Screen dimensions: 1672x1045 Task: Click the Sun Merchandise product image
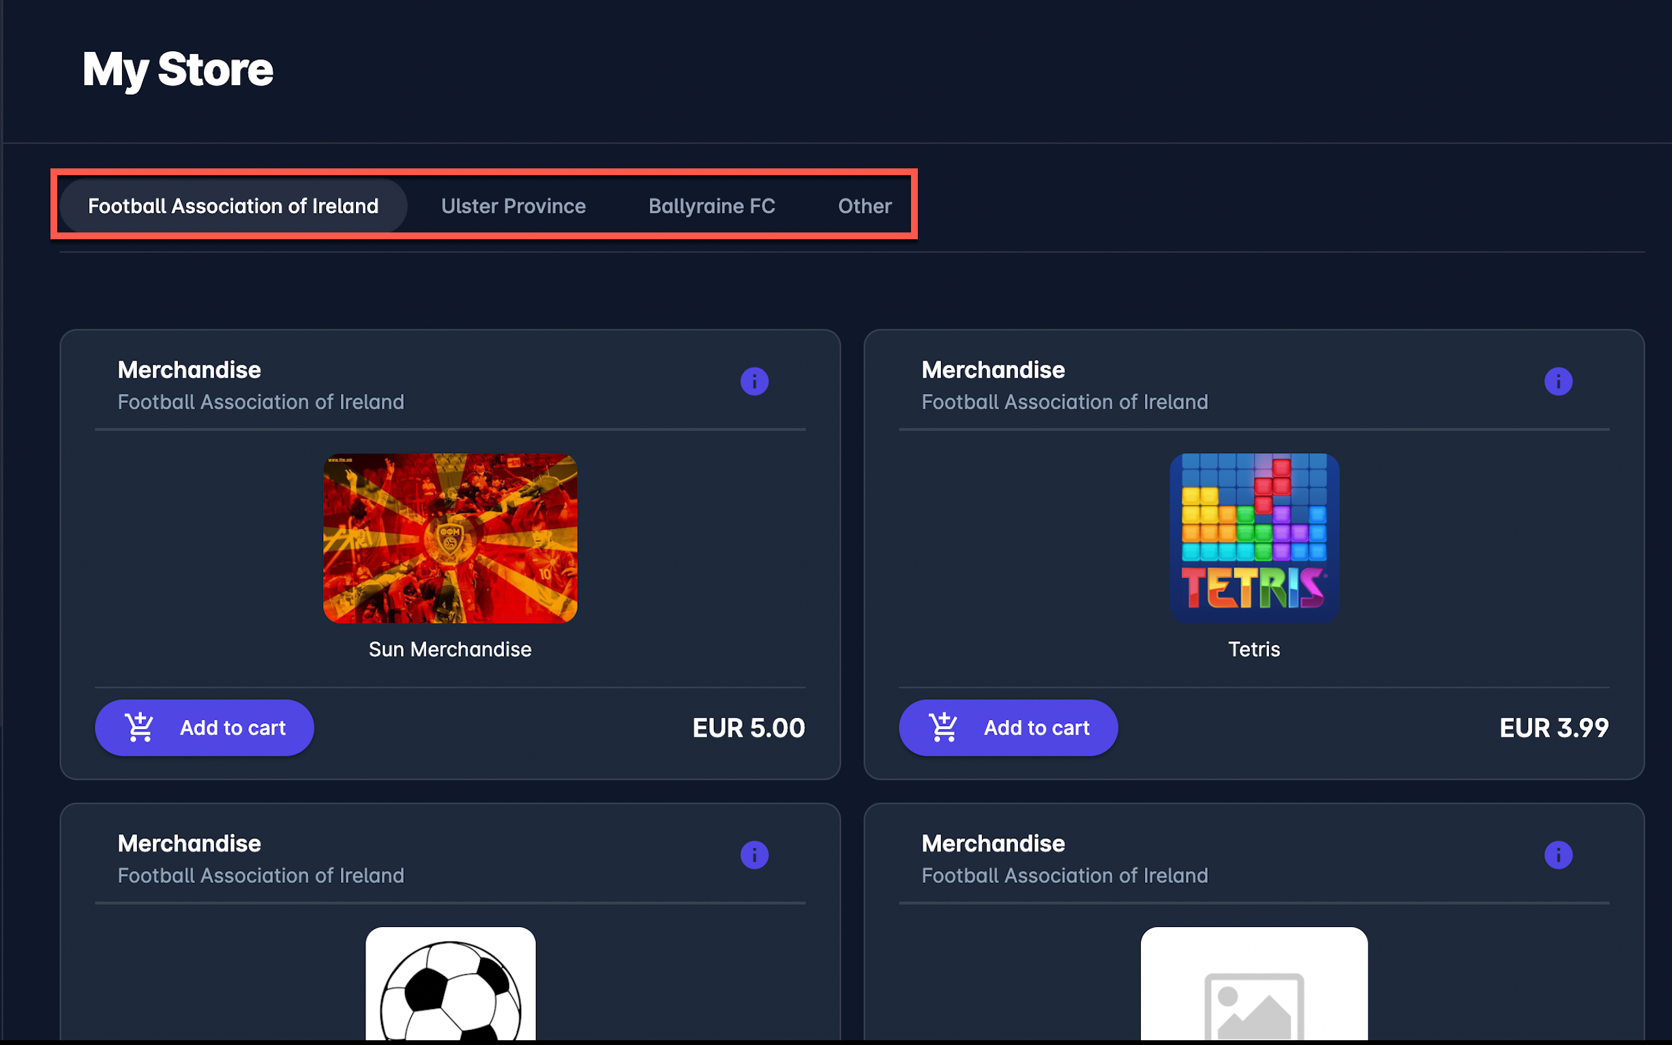click(450, 538)
